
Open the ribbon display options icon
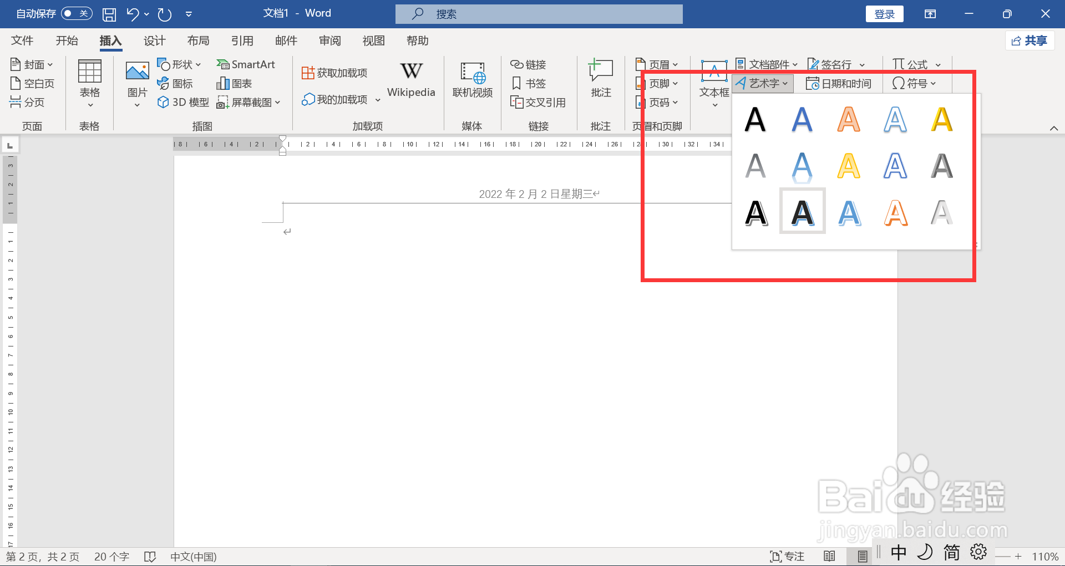click(930, 14)
